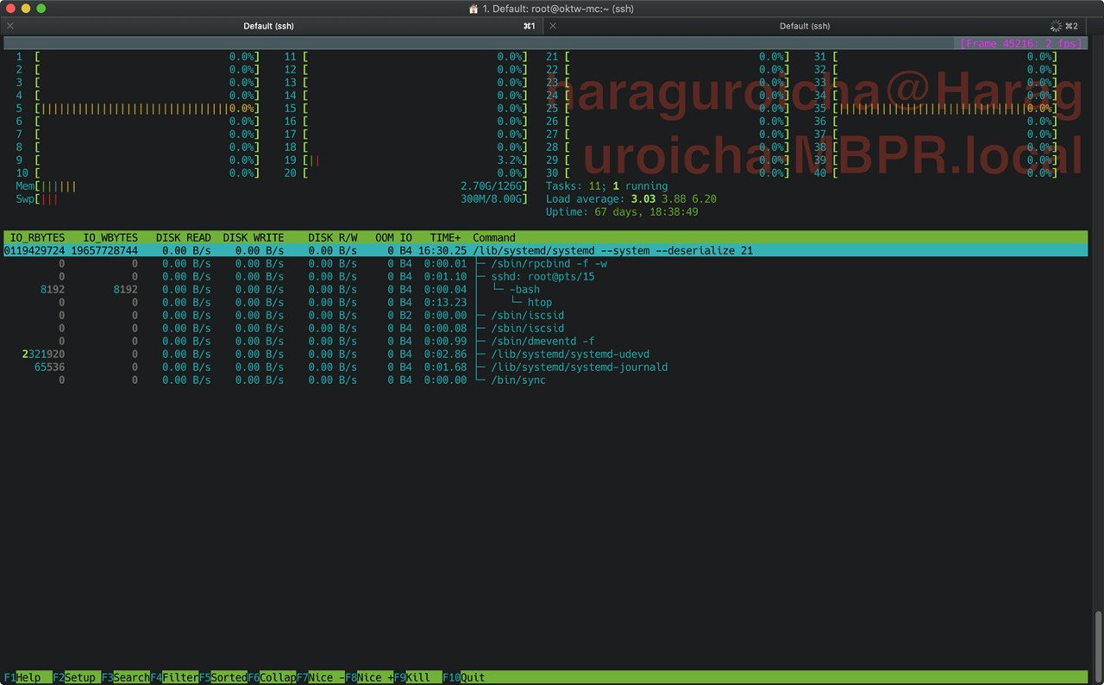This screenshot has width=1104, height=685.
Task: Click the OOM column header
Action: 385,237
